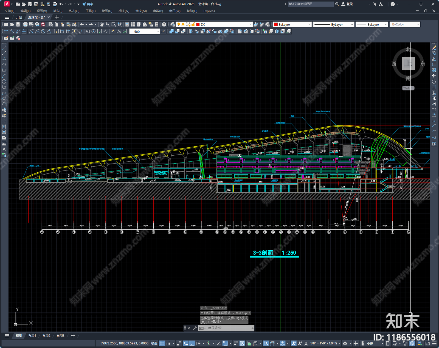Click the Pan (hand) tool icon

coord(102,24)
